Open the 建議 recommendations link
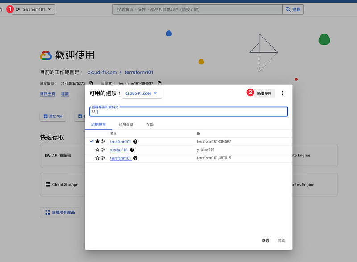Viewport: 357px width, 262px height. point(65,94)
